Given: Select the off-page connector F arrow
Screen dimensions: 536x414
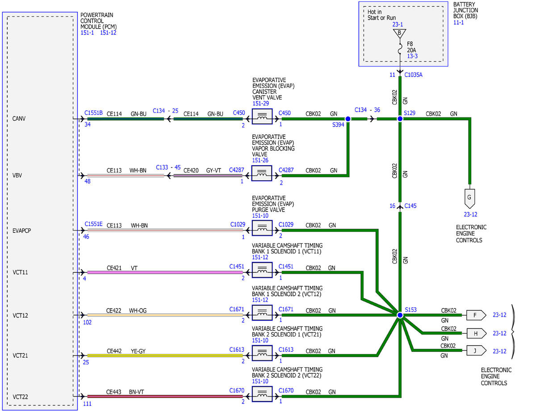Looking at the screenshot, I should tap(476, 315).
